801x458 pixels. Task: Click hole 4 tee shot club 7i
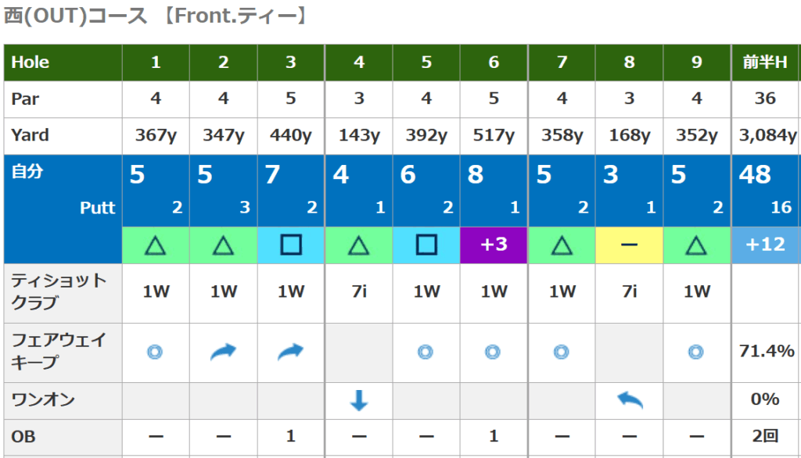coord(358,292)
